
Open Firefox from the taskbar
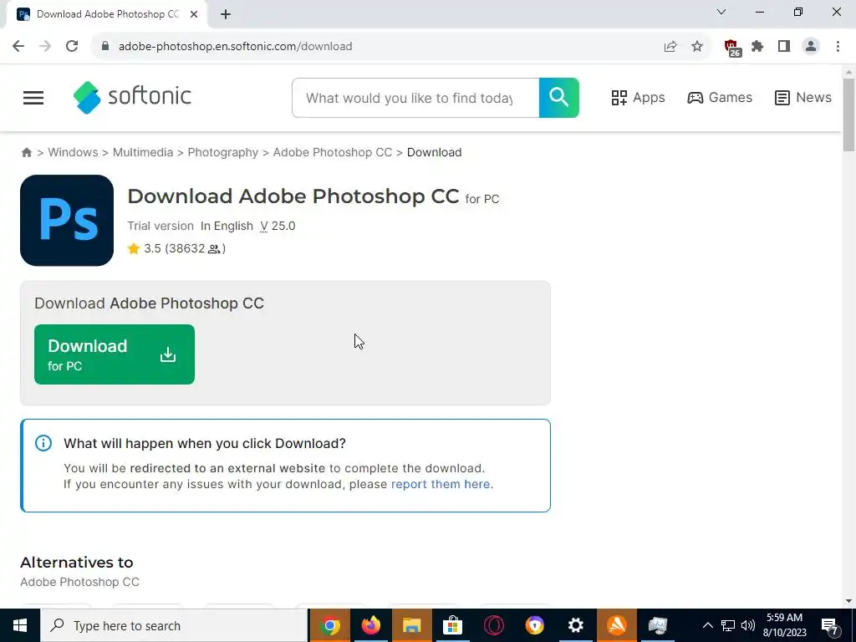(370, 625)
